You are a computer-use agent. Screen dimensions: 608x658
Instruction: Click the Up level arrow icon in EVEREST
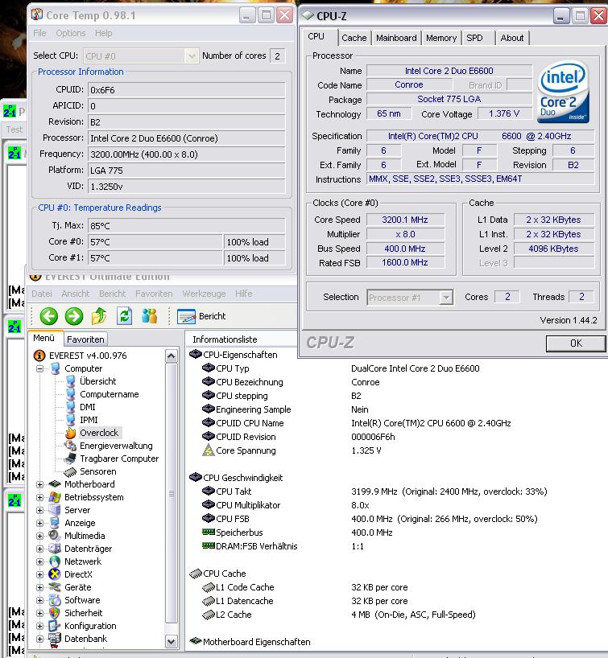[99, 316]
